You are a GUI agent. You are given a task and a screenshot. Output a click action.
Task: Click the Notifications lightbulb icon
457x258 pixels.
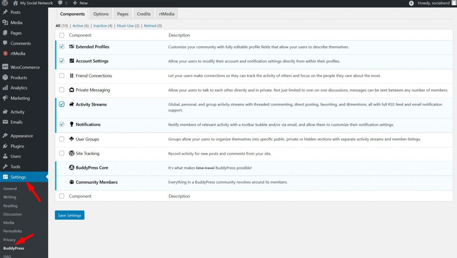coord(72,124)
